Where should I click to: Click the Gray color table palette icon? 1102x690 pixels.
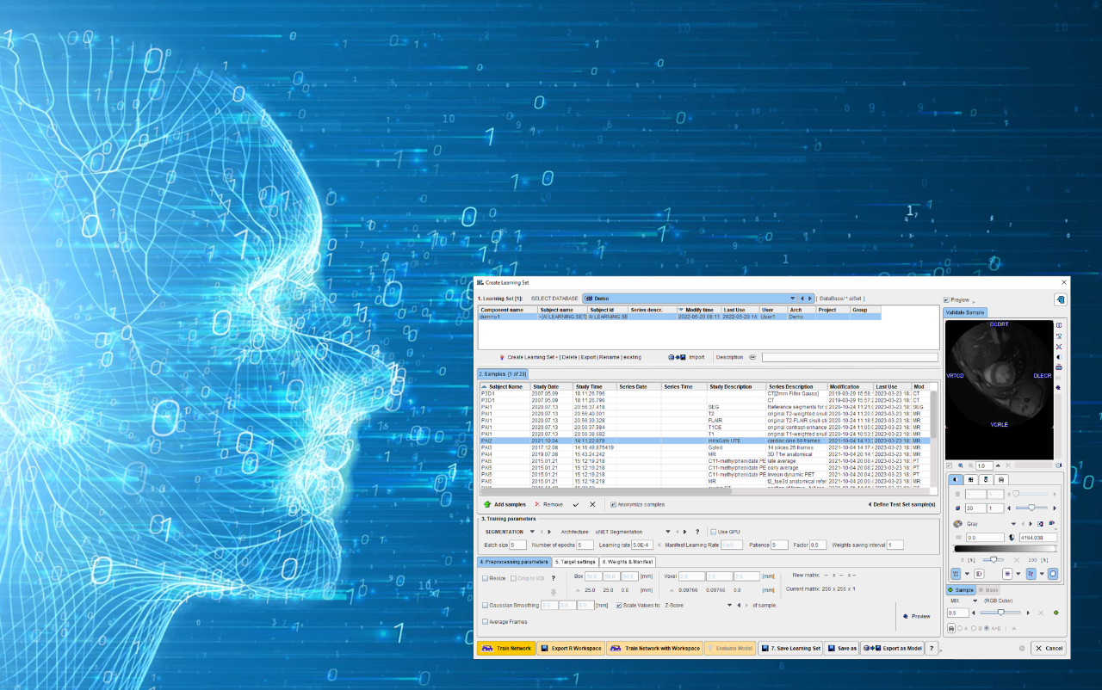click(x=958, y=523)
